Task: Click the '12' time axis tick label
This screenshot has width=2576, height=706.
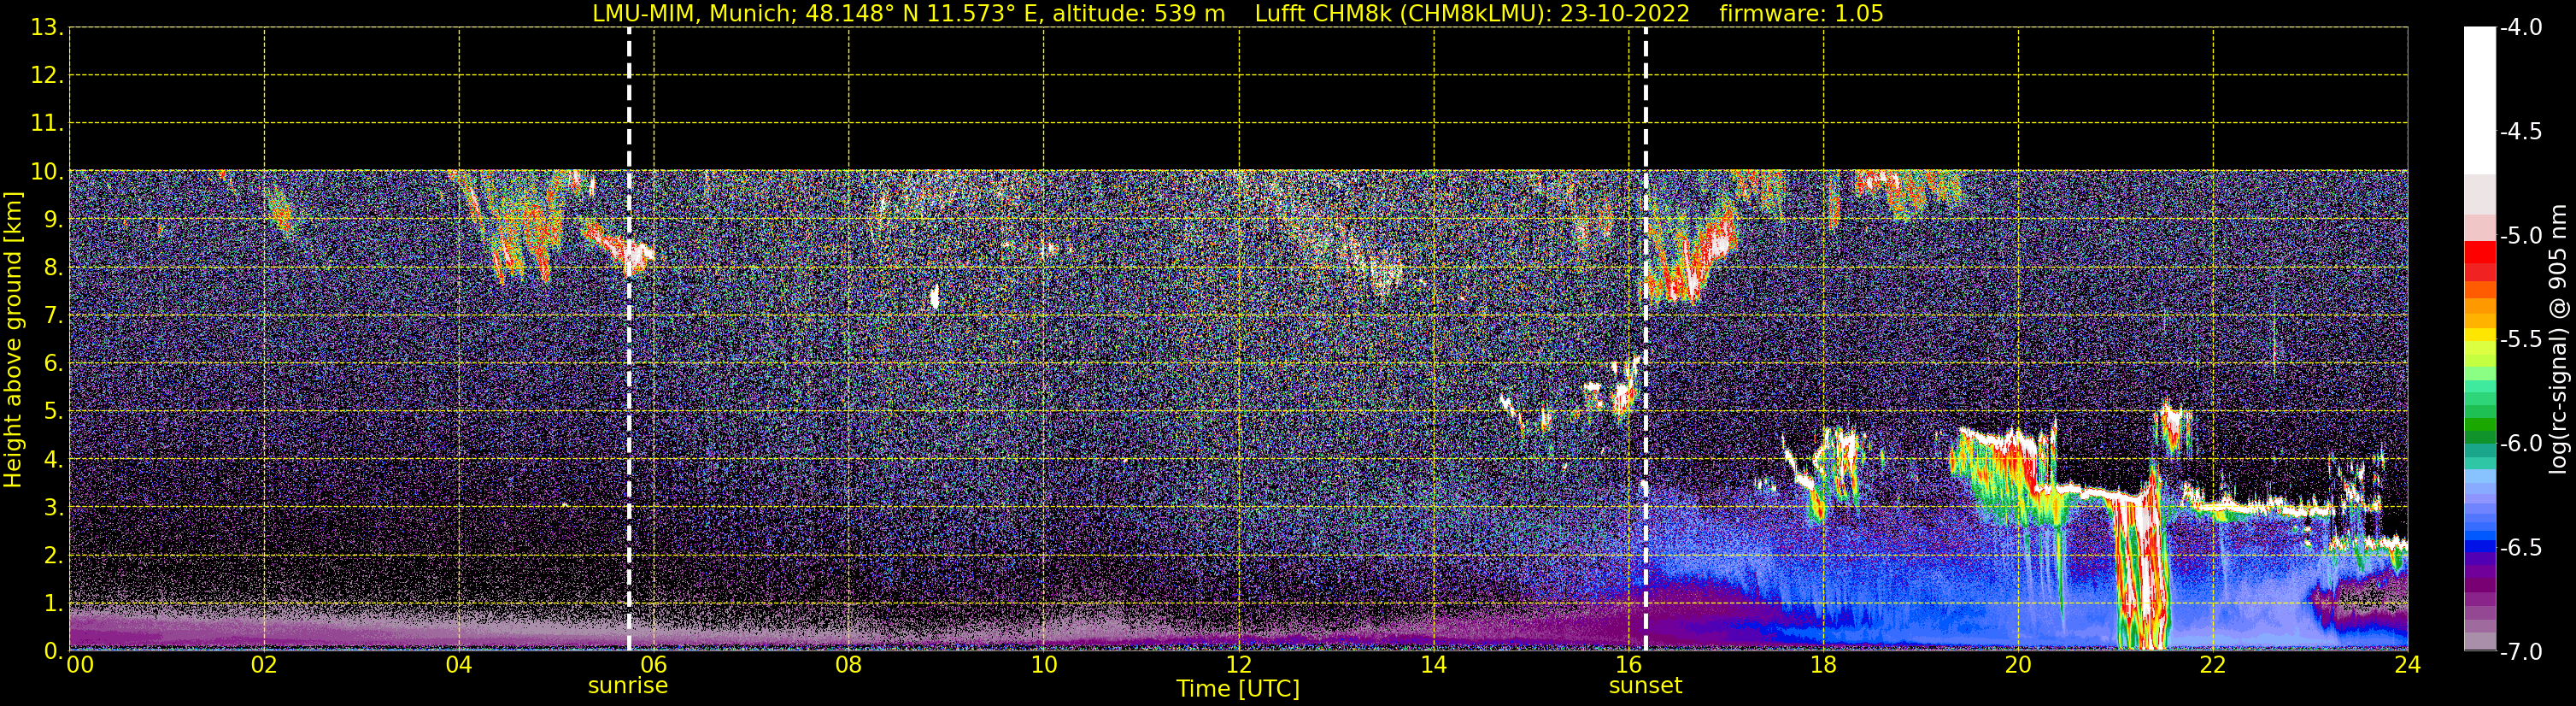Action: pyautogui.click(x=1239, y=665)
